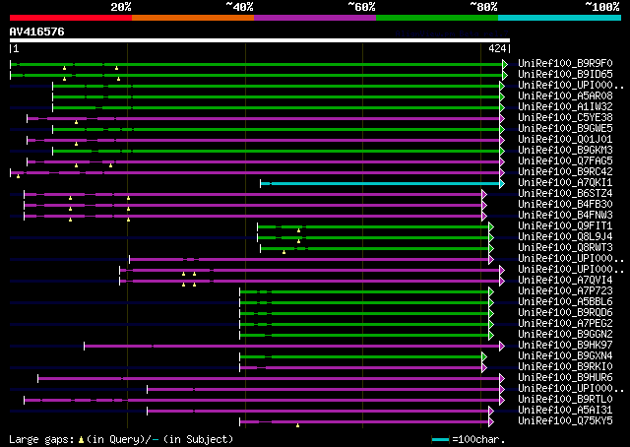The height and width of the screenshot is (447, 630).
Task: Click the yellow gap marker in Q75KY5 row
Action: (297, 425)
